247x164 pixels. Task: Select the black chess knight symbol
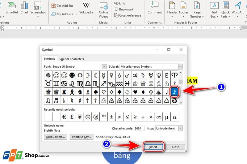(x=80, y=92)
